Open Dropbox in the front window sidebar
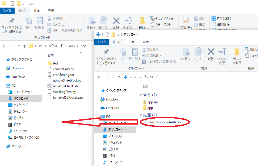Image resolution: width=258 pixels, height=166 pixels. tap(112, 99)
